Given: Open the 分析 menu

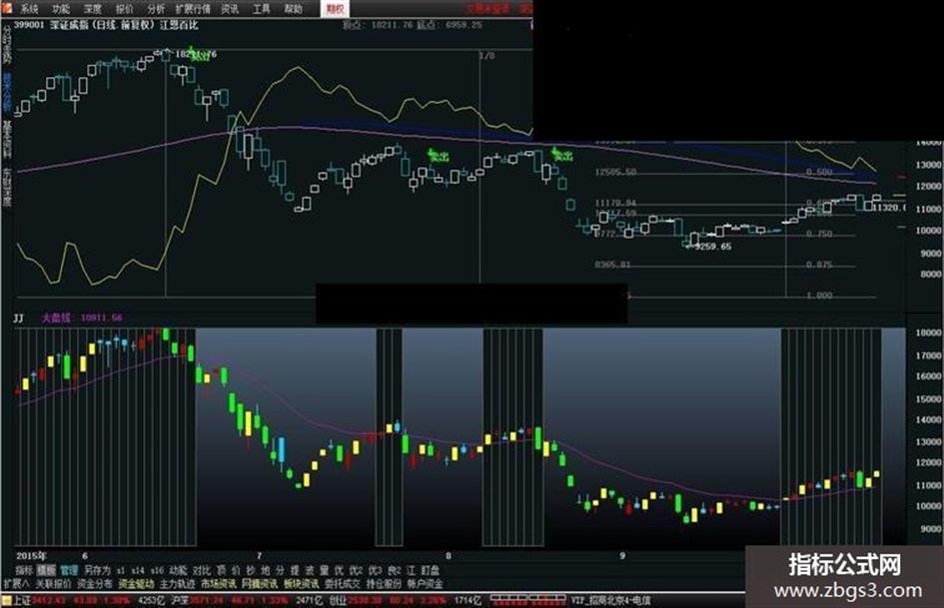Looking at the screenshot, I should click(155, 8).
